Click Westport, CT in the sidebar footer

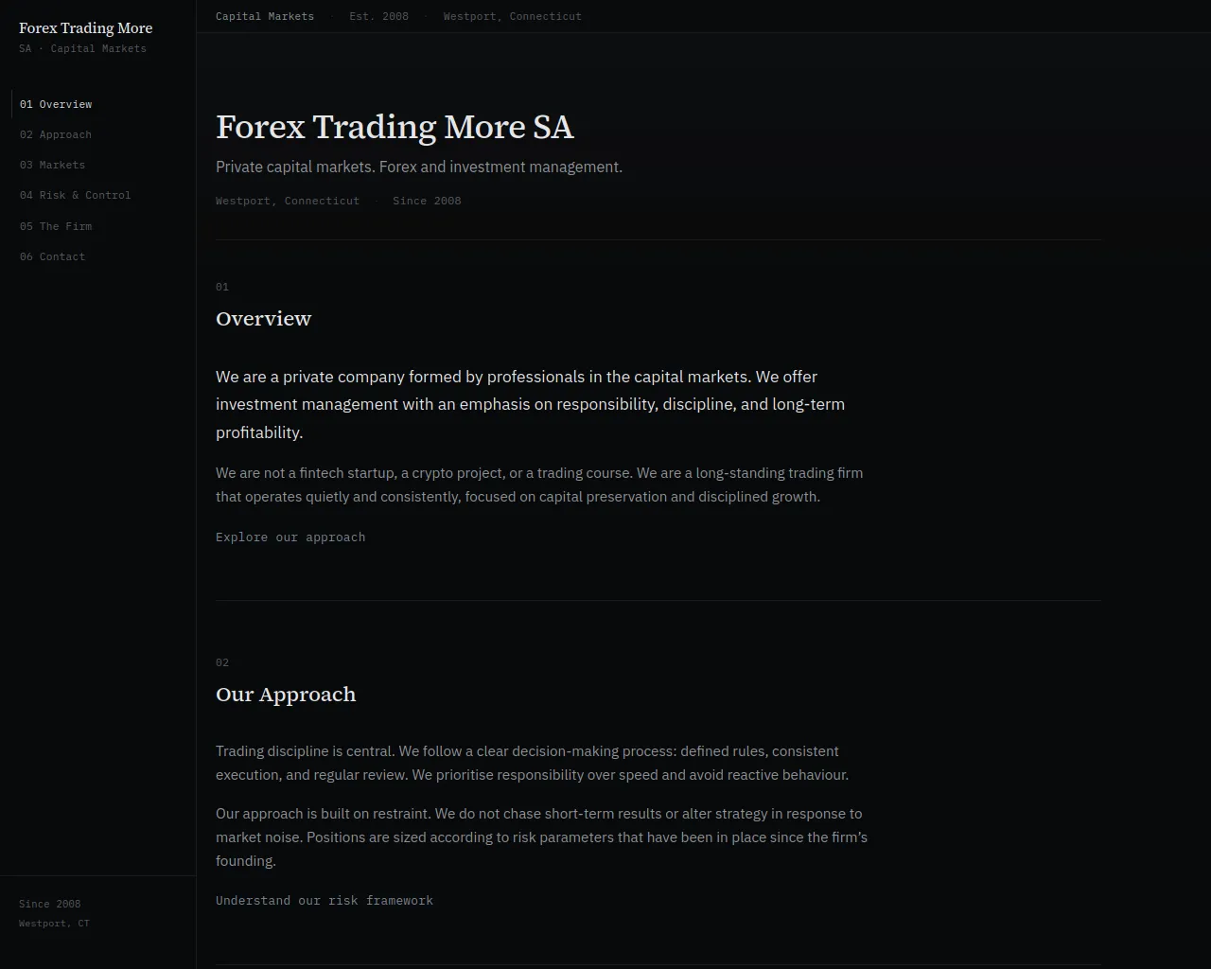[x=54, y=924]
